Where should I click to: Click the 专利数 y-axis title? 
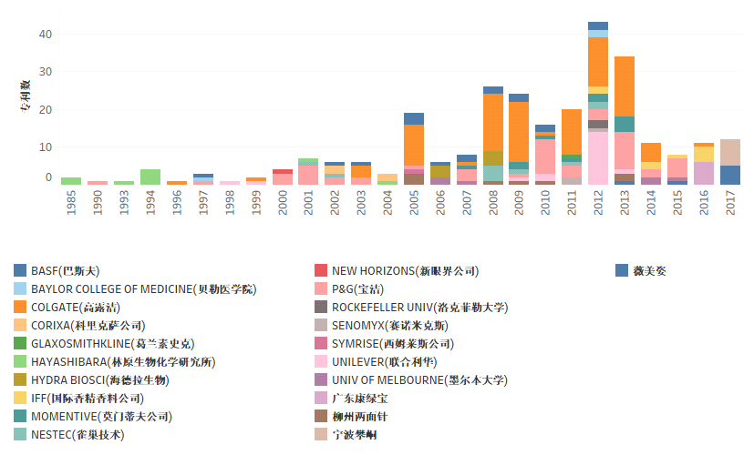point(26,96)
